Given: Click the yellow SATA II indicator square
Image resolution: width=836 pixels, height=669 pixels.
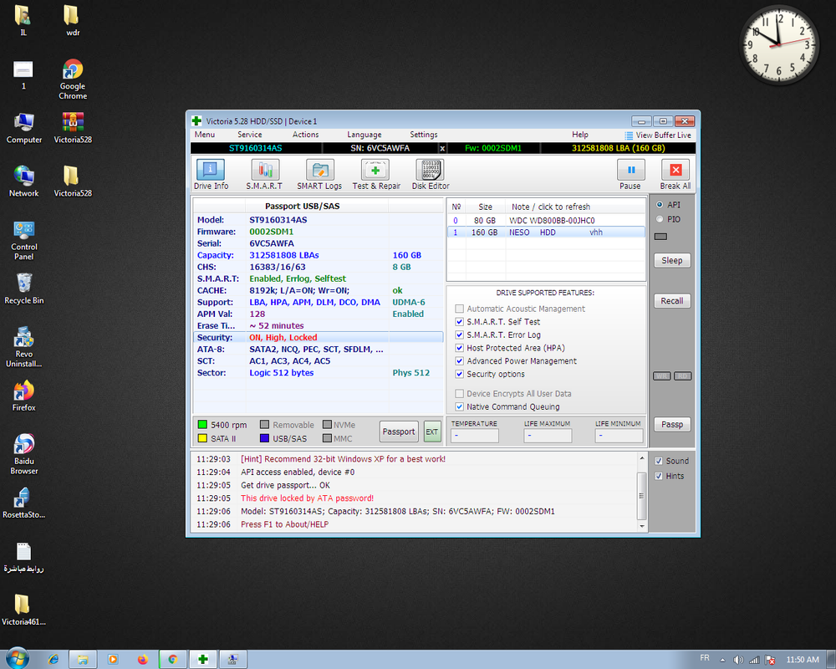Looking at the screenshot, I should pos(202,438).
